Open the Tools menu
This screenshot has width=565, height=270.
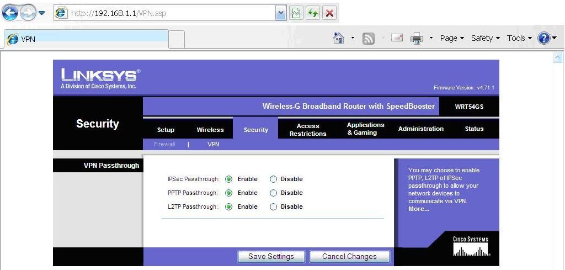click(519, 38)
